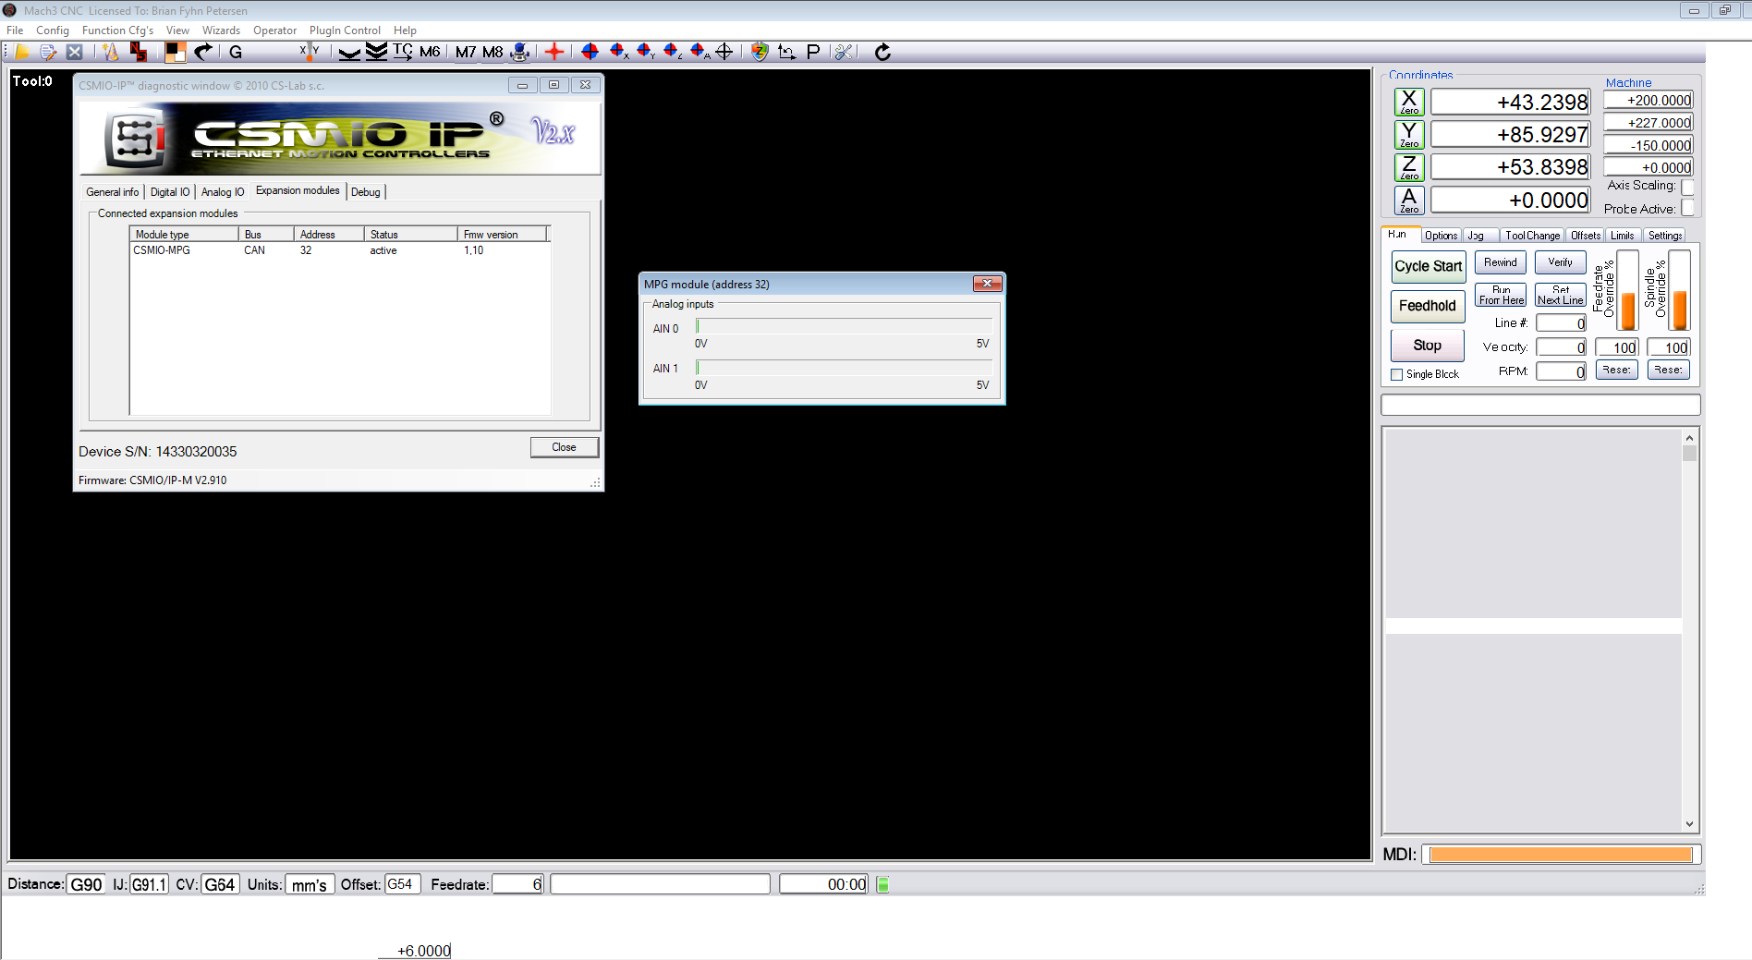Image resolution: width=1752 pixels, height=960 pixels.
Task: Click Close in the CSMIO diagnostic window
Action: [x=564, y=447]
